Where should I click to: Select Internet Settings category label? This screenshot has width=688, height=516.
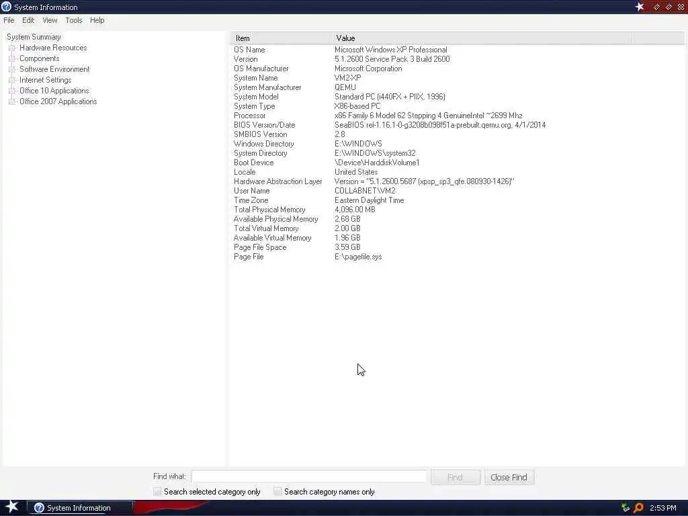[x=45, y=80]
